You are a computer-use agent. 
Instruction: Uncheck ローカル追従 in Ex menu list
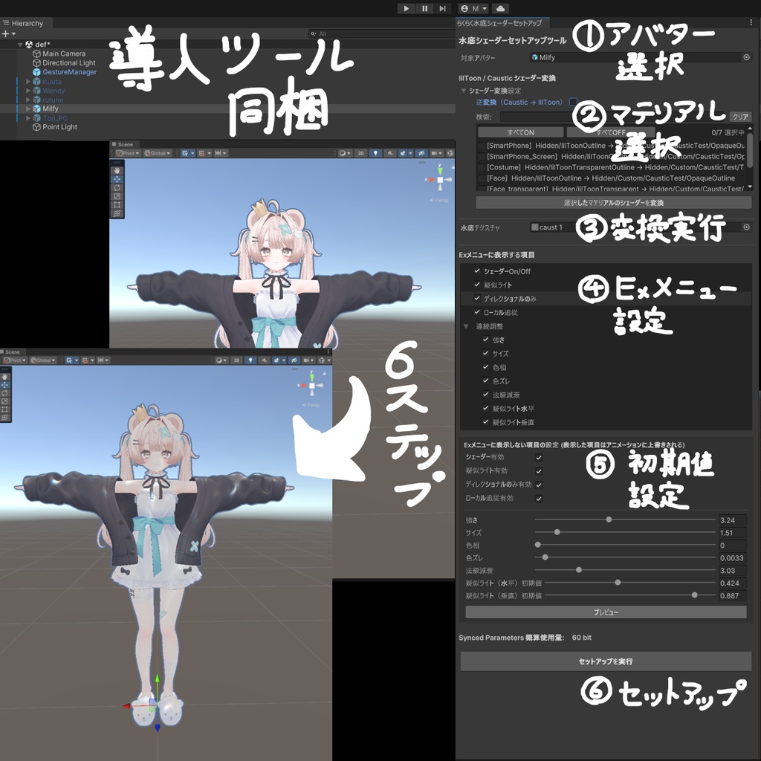point(477,312)
